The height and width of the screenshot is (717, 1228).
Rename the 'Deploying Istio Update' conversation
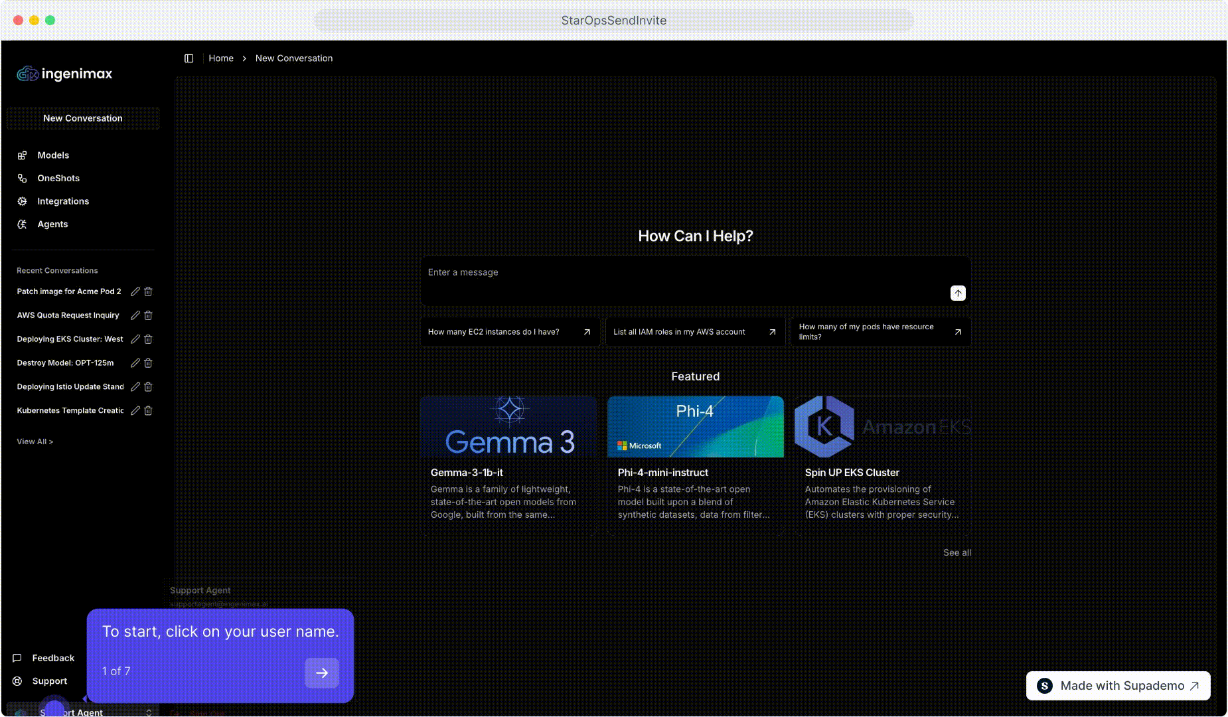click(x=135, y=387)
